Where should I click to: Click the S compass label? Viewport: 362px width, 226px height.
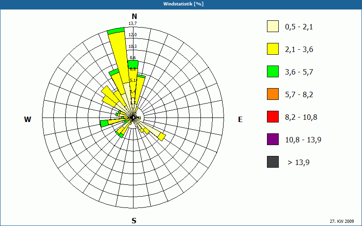(134, 221)
